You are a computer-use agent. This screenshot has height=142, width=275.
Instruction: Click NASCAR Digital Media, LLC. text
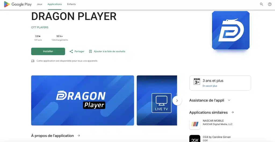218,124
